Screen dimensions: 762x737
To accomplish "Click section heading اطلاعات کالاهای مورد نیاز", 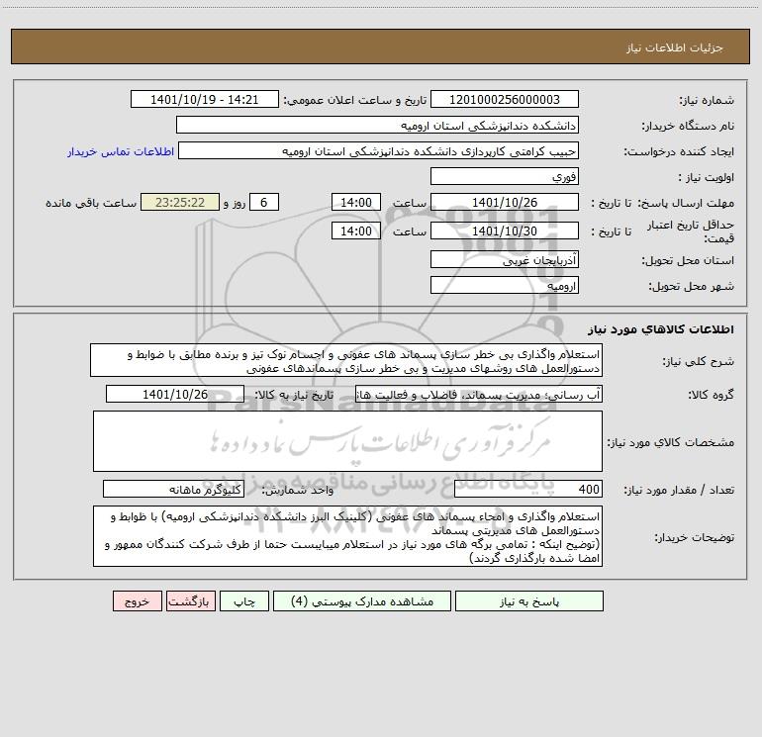I will (x=661, y=329).
